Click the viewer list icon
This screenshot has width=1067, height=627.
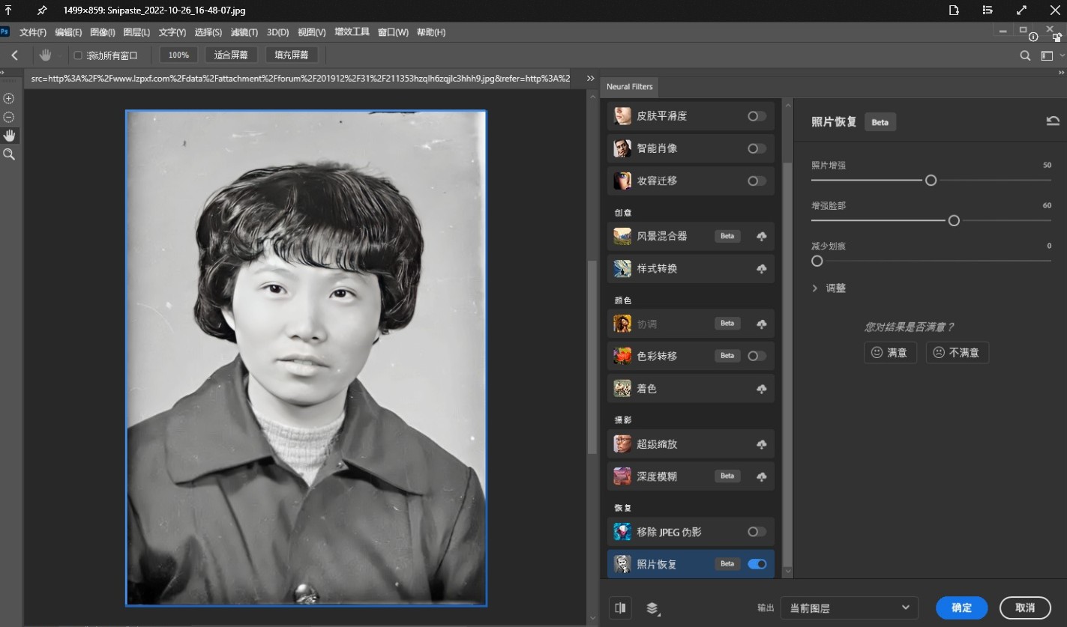coord(988,10)
